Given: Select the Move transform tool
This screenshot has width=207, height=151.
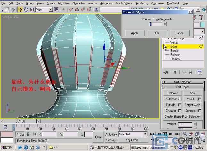Looking at the screenshot, I should coord(20,10).
